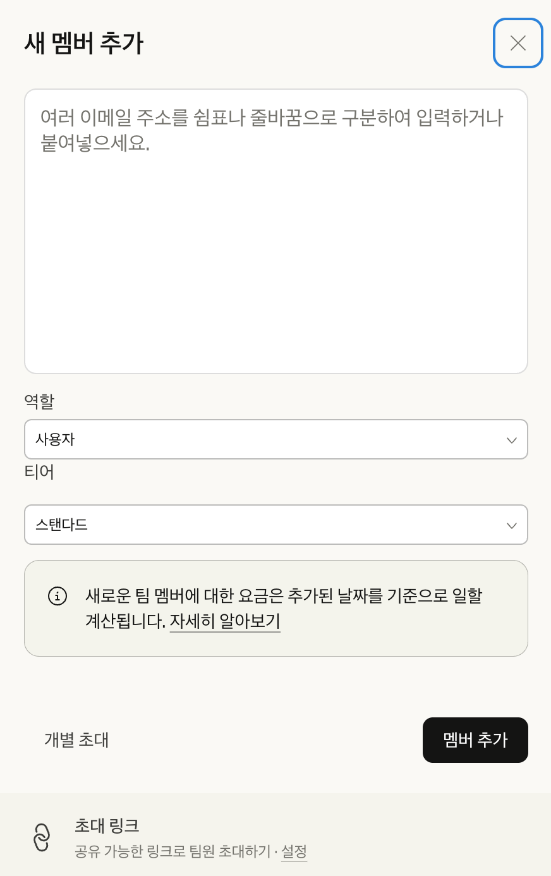Close the 새 멤버 추가 dialog

pos(518,43)
